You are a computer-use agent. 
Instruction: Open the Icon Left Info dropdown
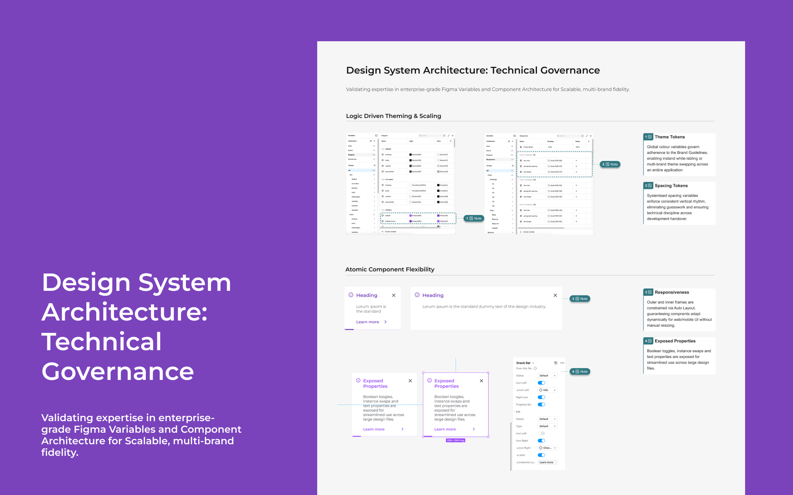[548, 390]
